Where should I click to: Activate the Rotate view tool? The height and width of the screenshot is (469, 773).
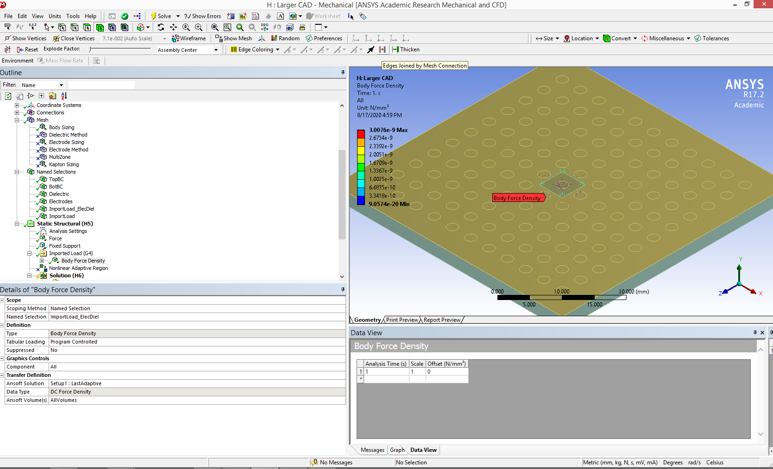[161, 27]
